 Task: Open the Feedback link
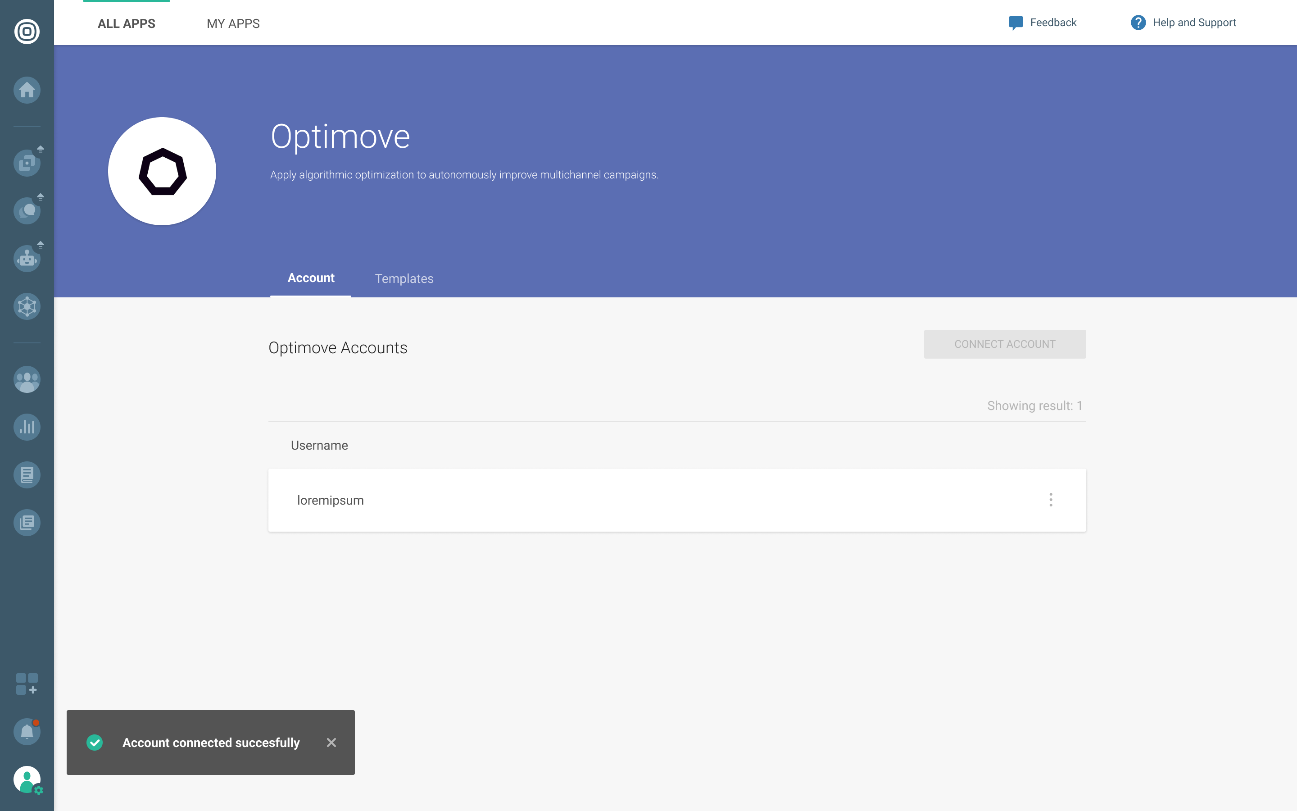tap(1043, 23)
